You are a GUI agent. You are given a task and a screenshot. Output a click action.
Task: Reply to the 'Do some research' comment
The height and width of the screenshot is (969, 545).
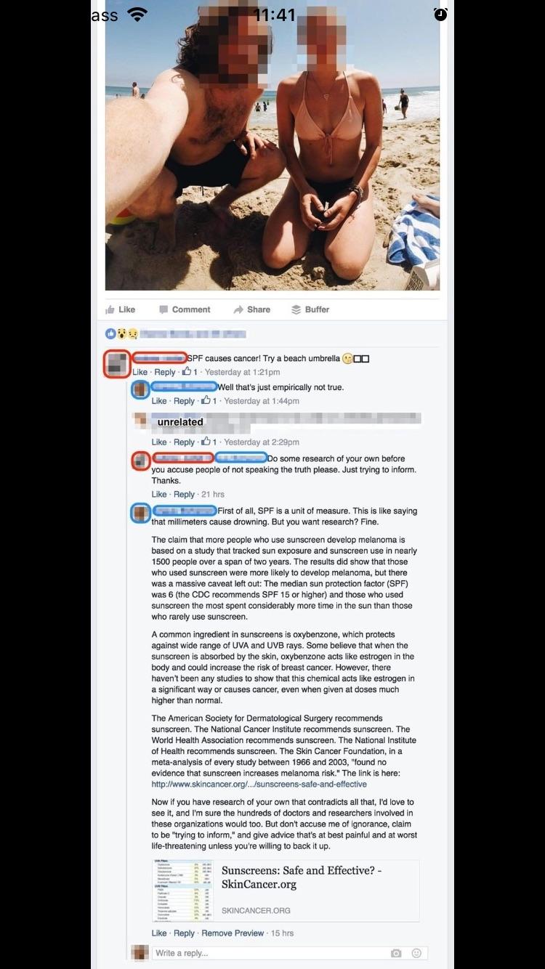click(x=185, y=495)
